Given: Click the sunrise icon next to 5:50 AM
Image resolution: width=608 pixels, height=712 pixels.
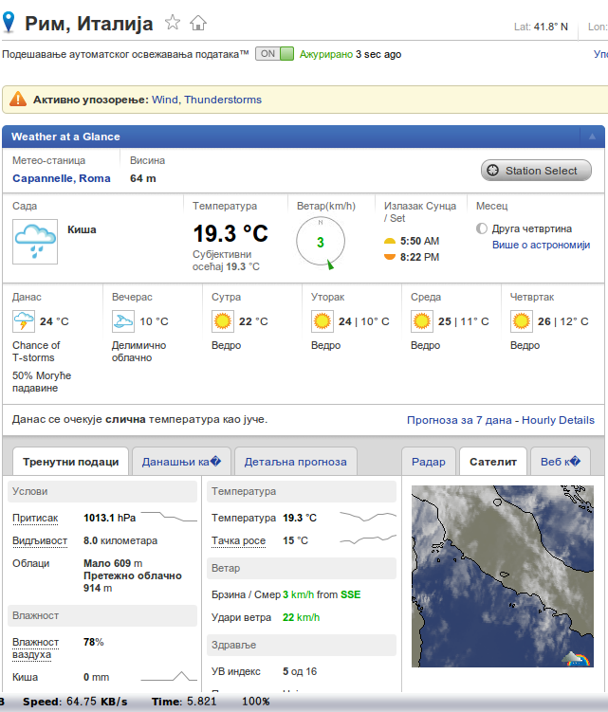Looking at the screenshot, I should click(x=390, y=241).
